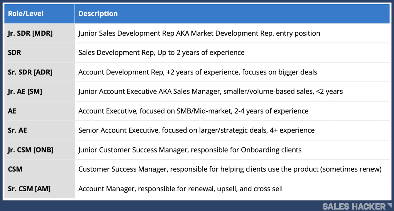Click the Description column header

(x=98, y=14)
